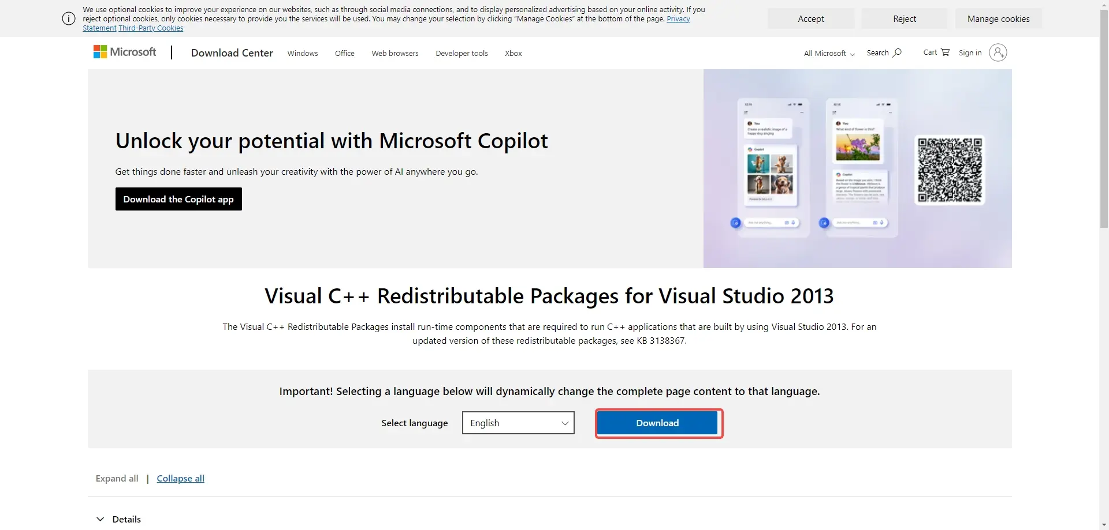Open the Third-Party Cookies link
Screen dimensions: 1109x530
151,28
